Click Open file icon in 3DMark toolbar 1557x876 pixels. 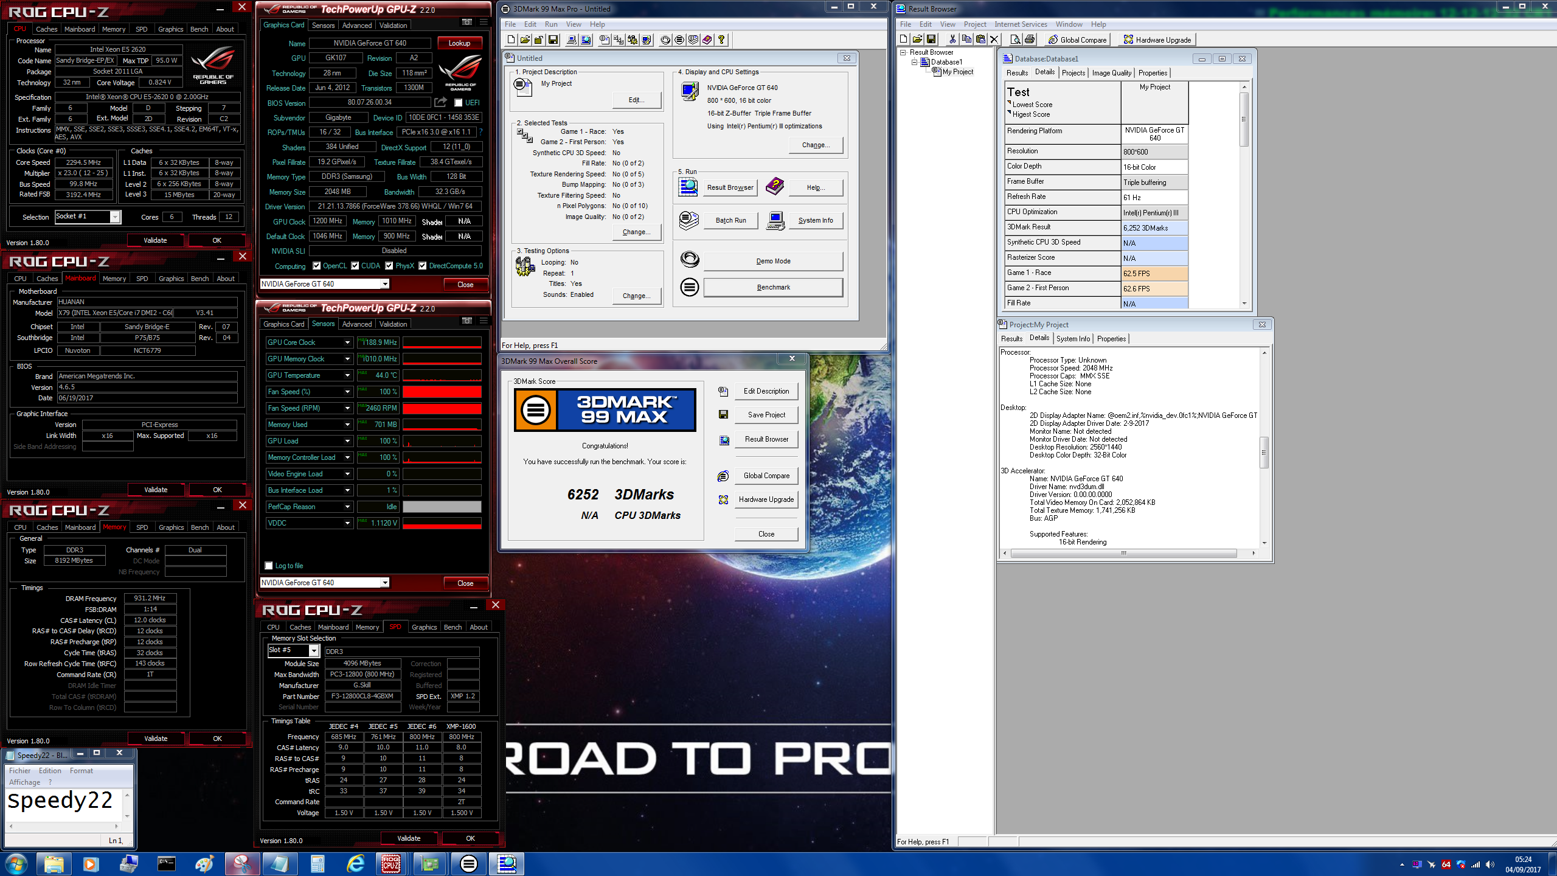[525, 40]
